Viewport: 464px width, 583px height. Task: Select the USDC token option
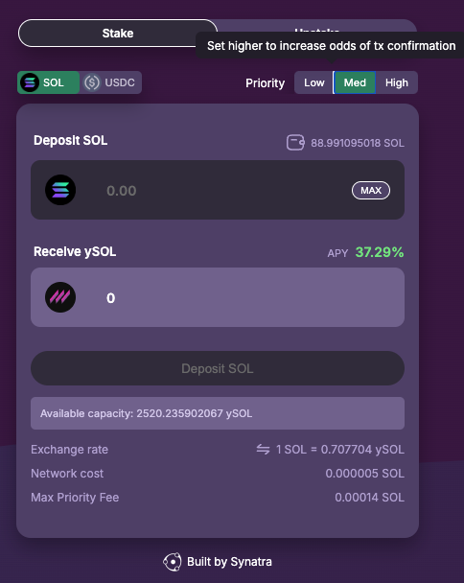pos(110,82)
